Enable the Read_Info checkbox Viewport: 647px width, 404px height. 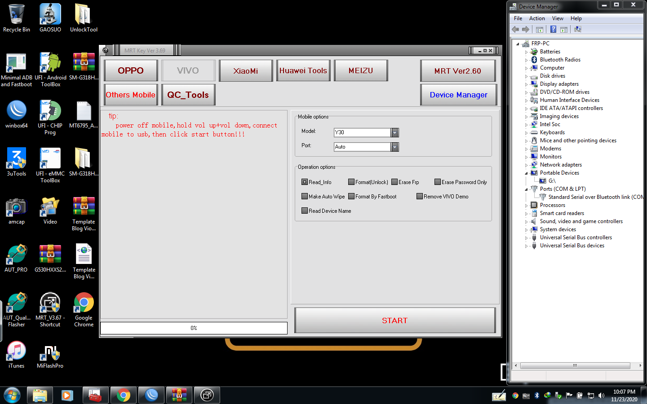(305, 182)
